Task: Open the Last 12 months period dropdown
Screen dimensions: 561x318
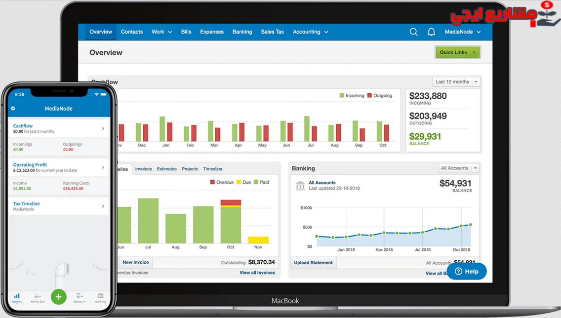Action: tap(456, 82)
